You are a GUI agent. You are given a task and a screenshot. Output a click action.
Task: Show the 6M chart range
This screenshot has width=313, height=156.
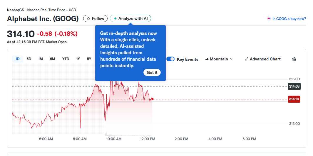click(x=52, y=59)
